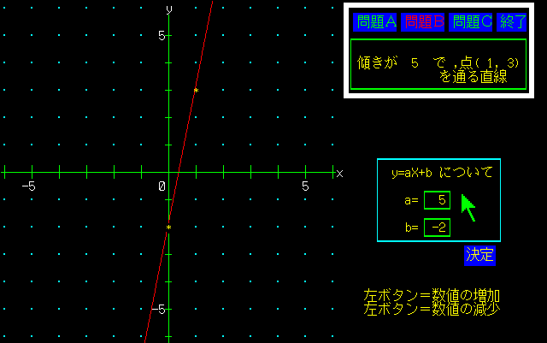Click the x axis letter label
547x343 pixels.
[339, 174]
